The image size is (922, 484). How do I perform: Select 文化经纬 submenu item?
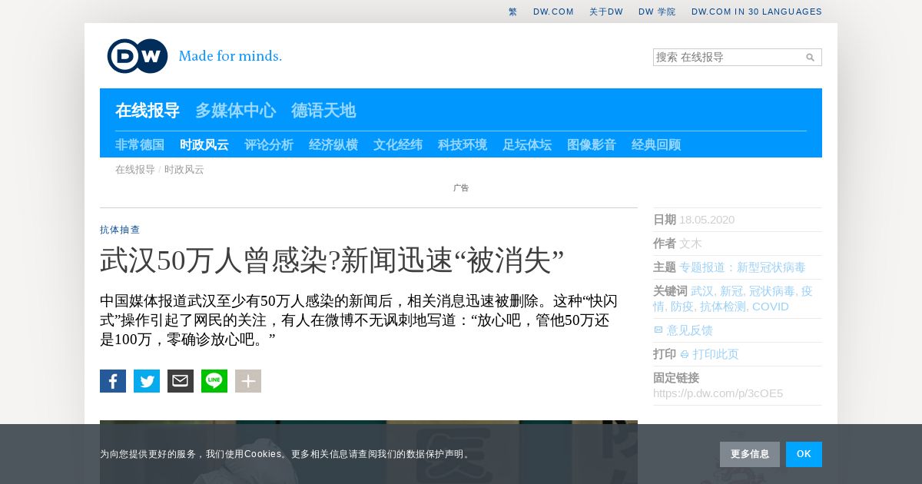398,145
